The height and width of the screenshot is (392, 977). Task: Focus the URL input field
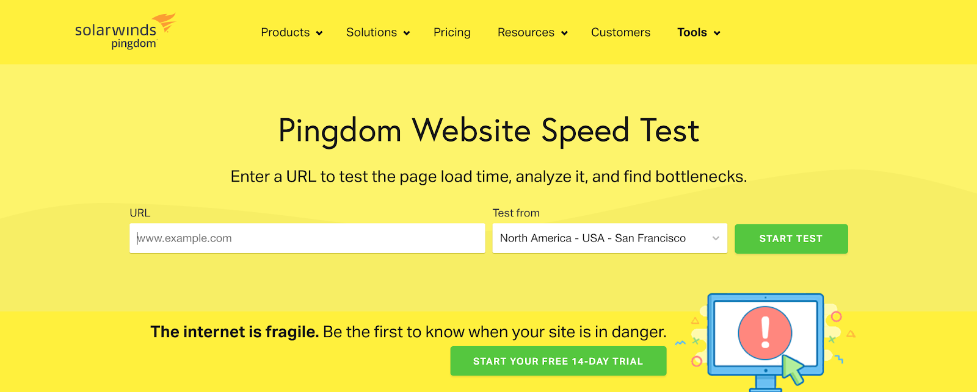(x=307, y=238)
